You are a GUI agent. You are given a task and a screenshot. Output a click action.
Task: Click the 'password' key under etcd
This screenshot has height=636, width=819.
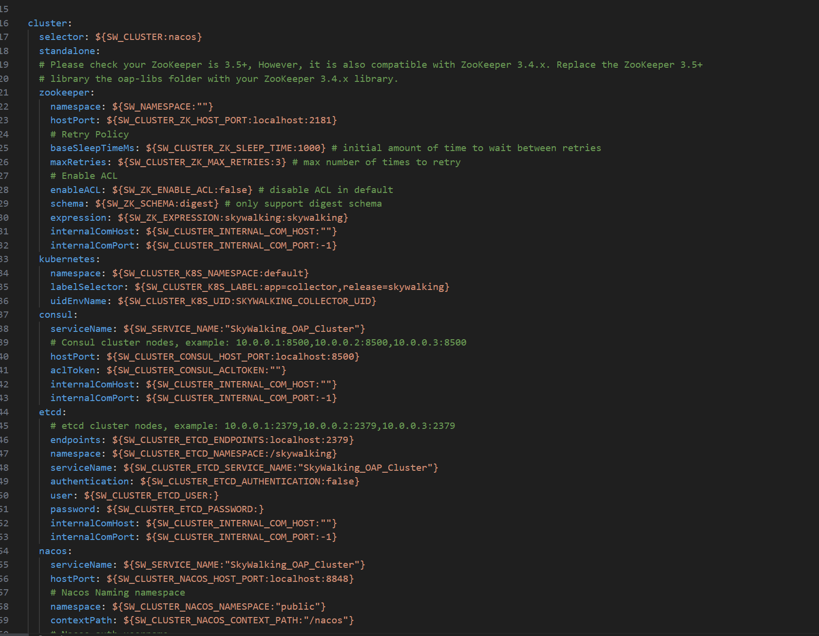73,509
